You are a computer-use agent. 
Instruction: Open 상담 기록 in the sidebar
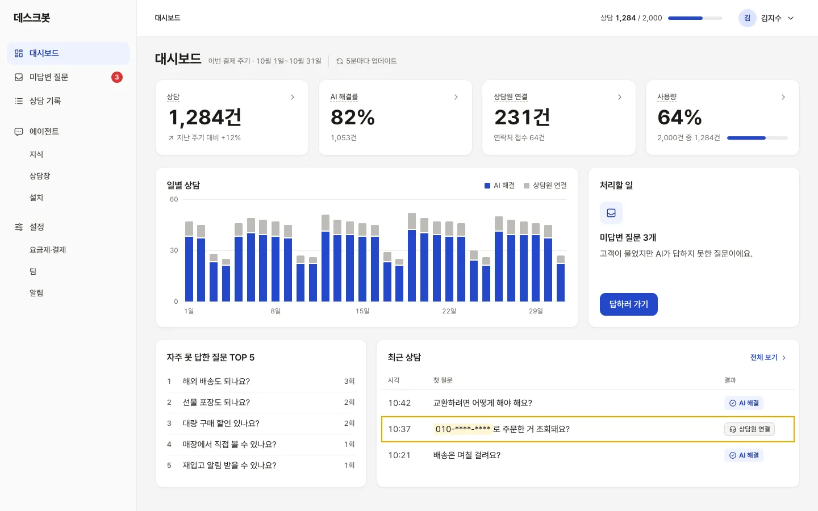[68, 101]
